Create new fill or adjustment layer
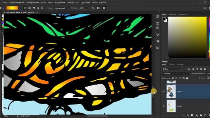The width and height of the screenshot is (210, 118). point(197,115)
